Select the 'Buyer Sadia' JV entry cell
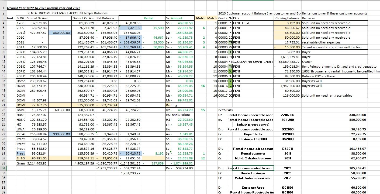380x194 pixels. pyautogui.click(x=253, y=134)
